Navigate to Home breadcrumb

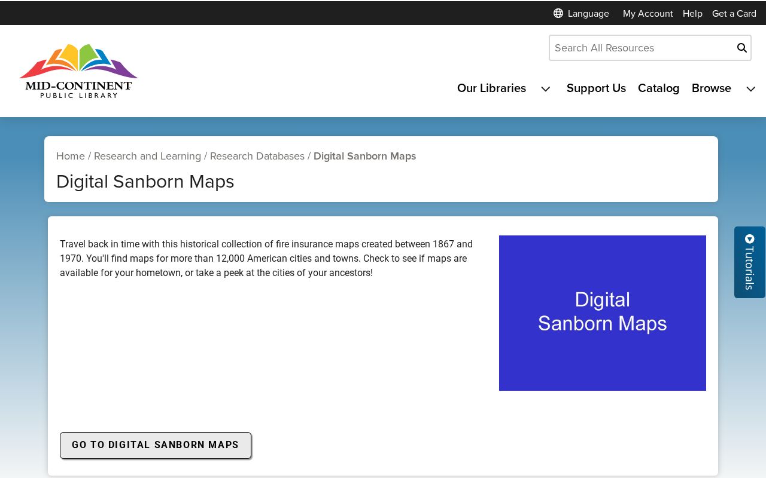pyautogui.click(x=71, y=156)
